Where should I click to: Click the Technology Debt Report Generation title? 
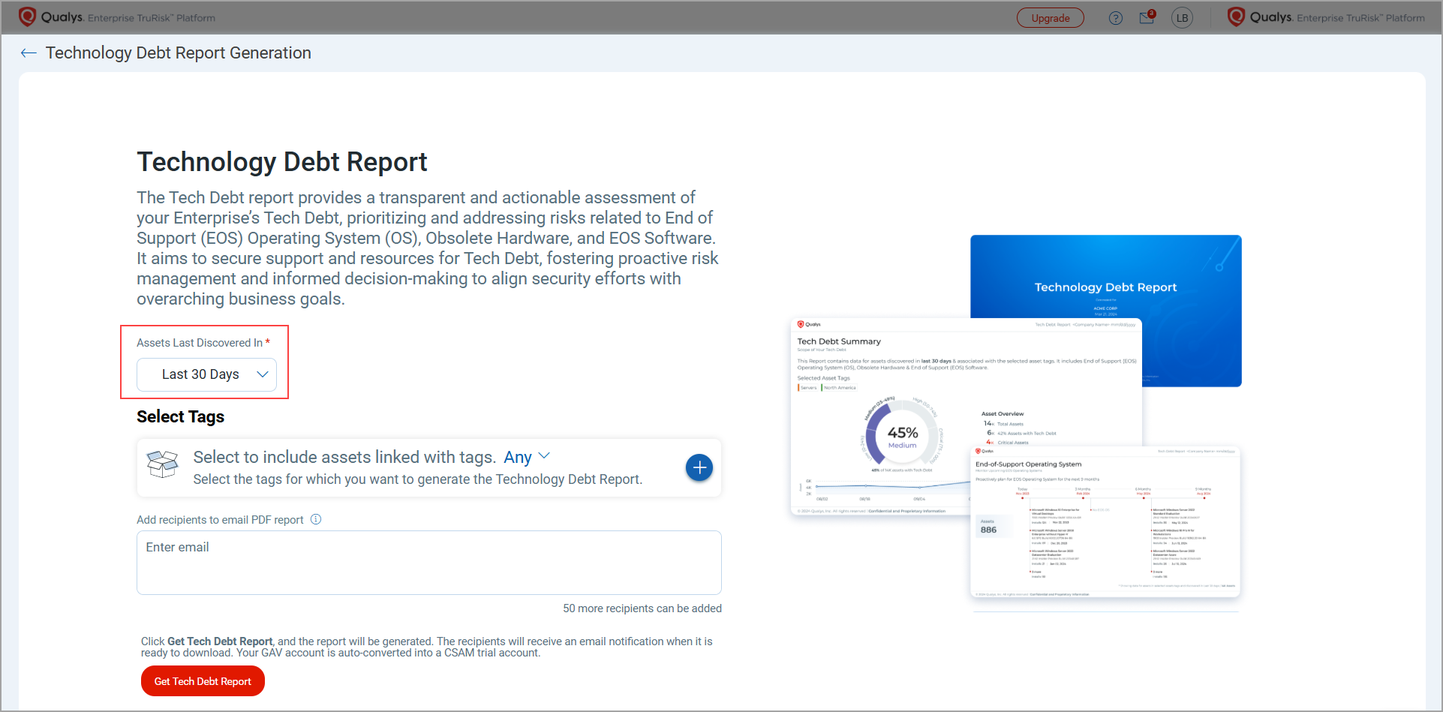click(179, 53)
